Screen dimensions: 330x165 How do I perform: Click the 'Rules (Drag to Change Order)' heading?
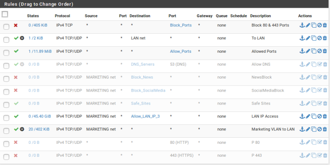click(39, 4)
